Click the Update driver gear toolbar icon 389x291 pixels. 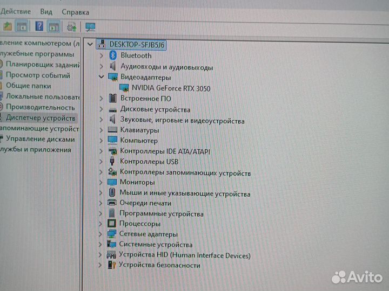click(71, 26)
